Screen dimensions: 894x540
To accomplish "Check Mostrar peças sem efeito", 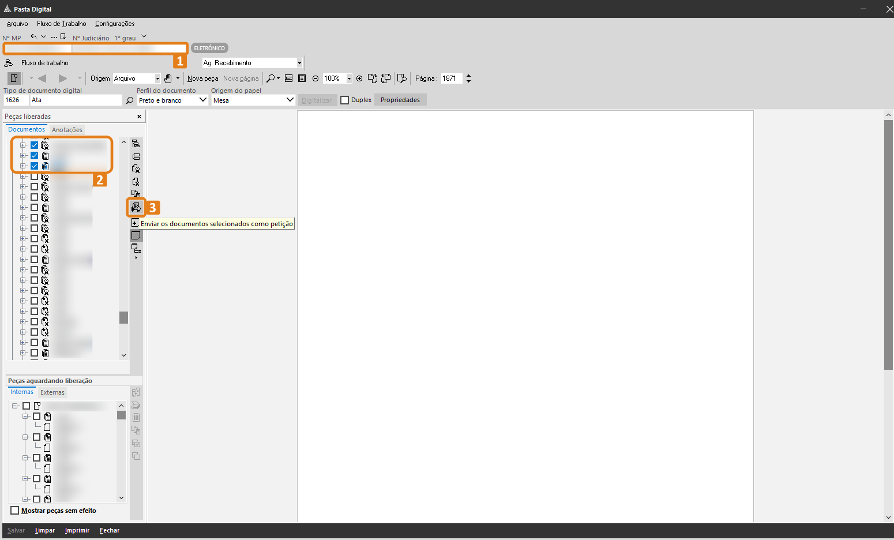I will [15, 511].
